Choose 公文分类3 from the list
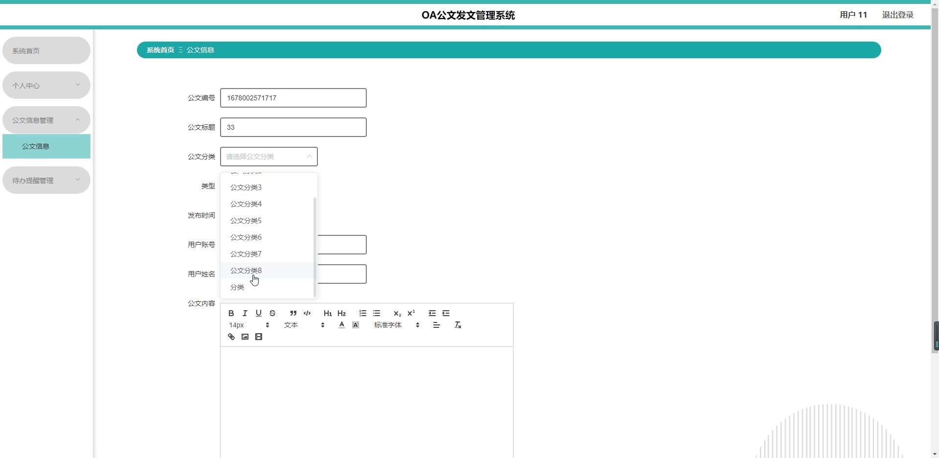 point(267,187)
